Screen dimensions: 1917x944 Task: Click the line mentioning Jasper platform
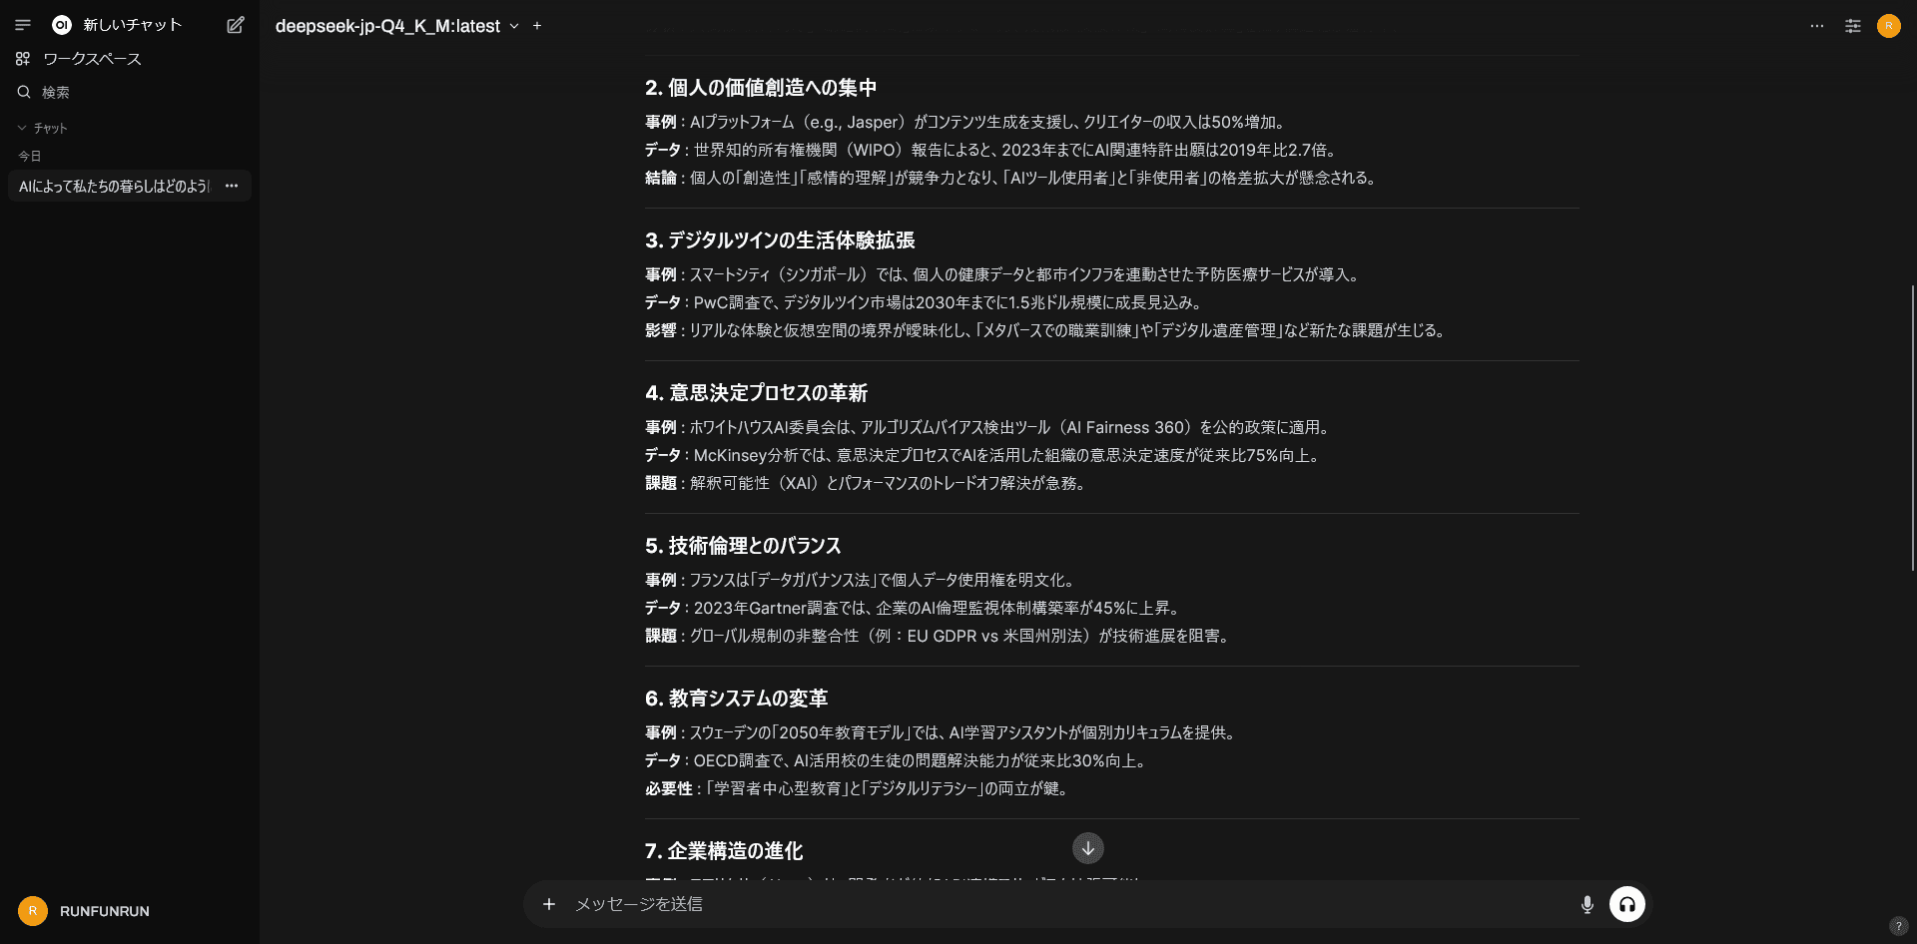coord(967,122)
